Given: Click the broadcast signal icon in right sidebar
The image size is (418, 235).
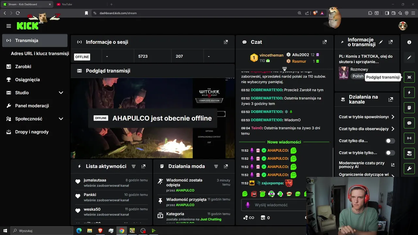Looking at the screenshot, I should point(409,138).
